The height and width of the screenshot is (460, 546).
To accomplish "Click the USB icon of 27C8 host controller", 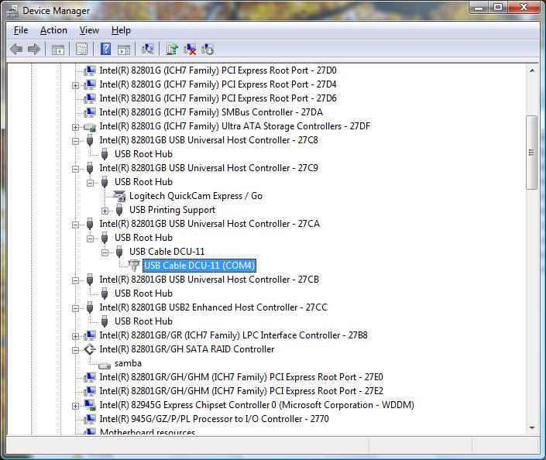I will tap(90, 140).
